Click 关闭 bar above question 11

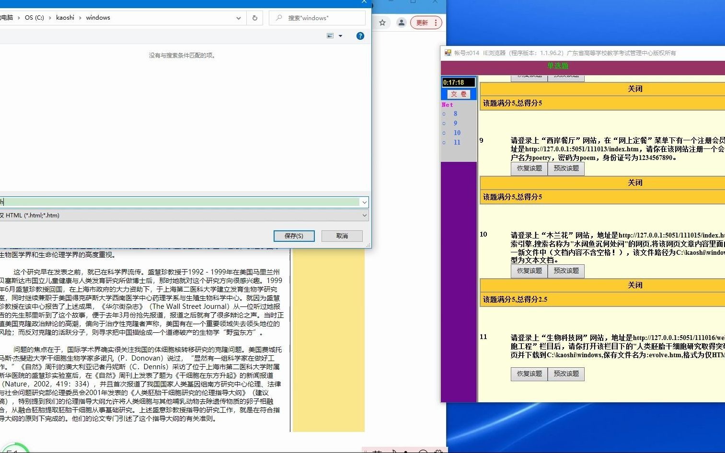(x=602, y=285)
